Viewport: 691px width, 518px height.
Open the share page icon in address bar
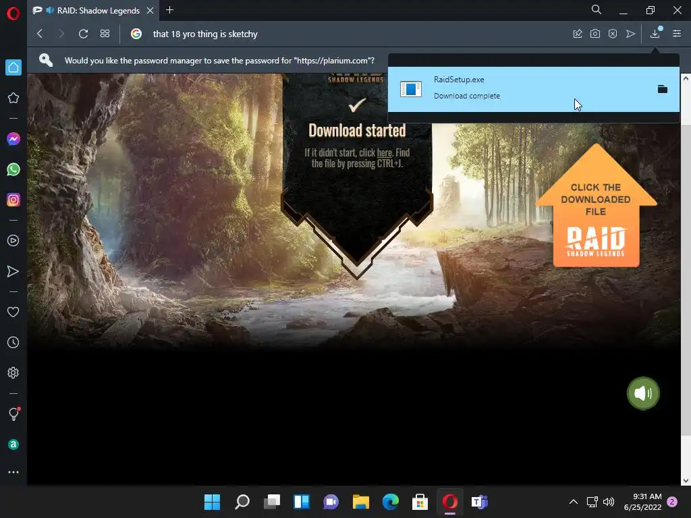[578, 34]
